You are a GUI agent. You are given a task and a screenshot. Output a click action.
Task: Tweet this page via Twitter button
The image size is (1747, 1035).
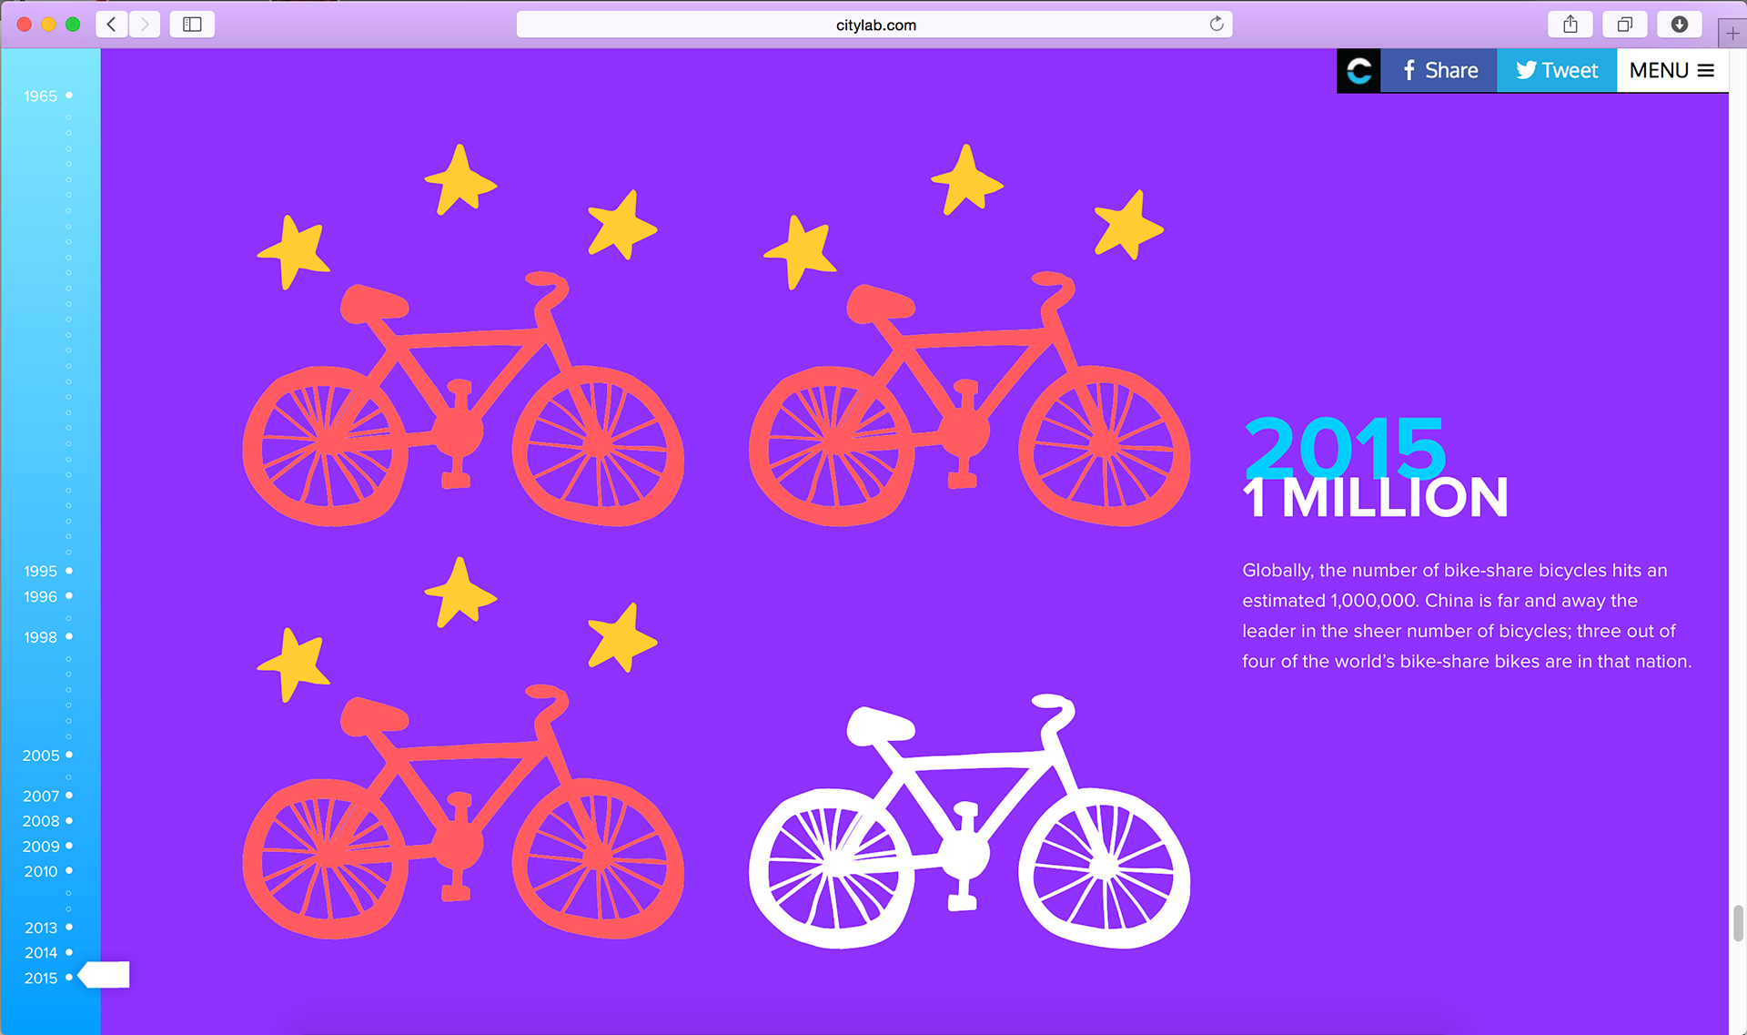pos(1556,71)
